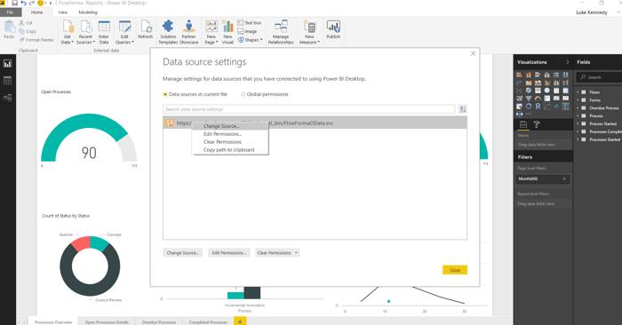Add a new page with plus tab
622x325 pixels.
point(240,321)
